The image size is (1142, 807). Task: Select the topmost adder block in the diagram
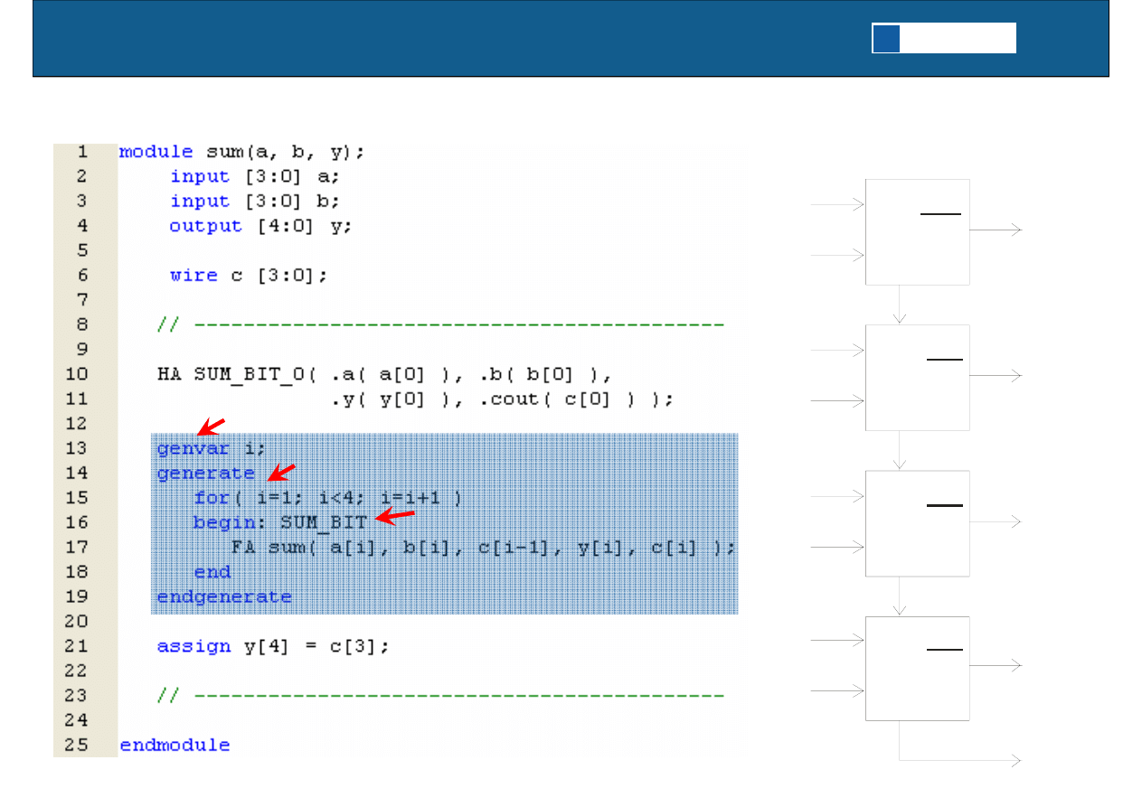point(917,232)
